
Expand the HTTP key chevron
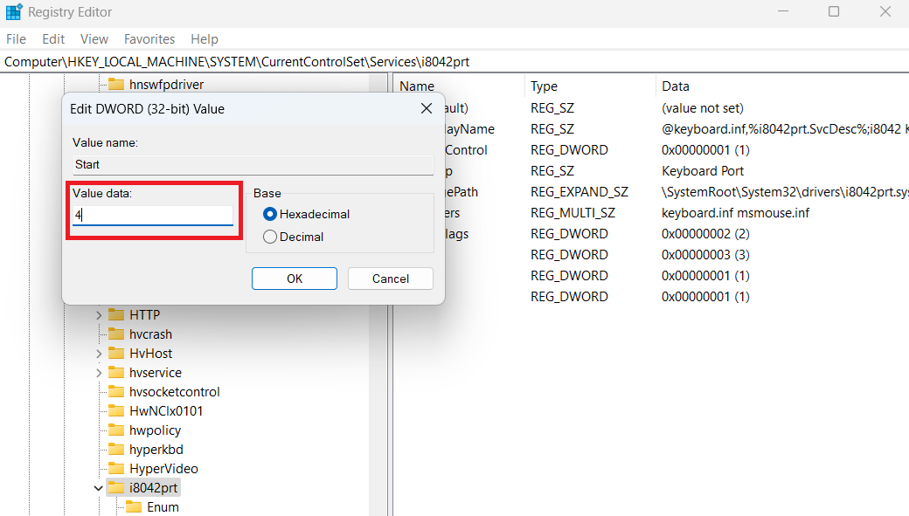(x=99, y=314)
